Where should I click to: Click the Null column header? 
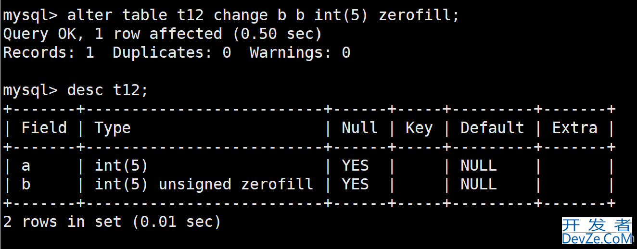point(359,128)
